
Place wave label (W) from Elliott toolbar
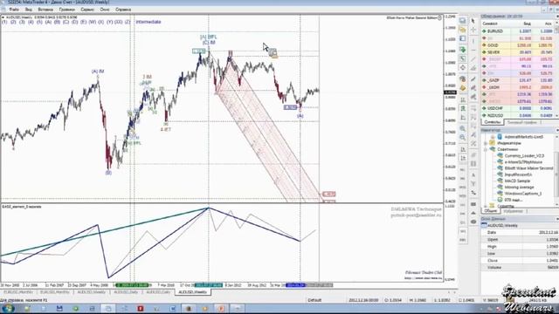92,22
